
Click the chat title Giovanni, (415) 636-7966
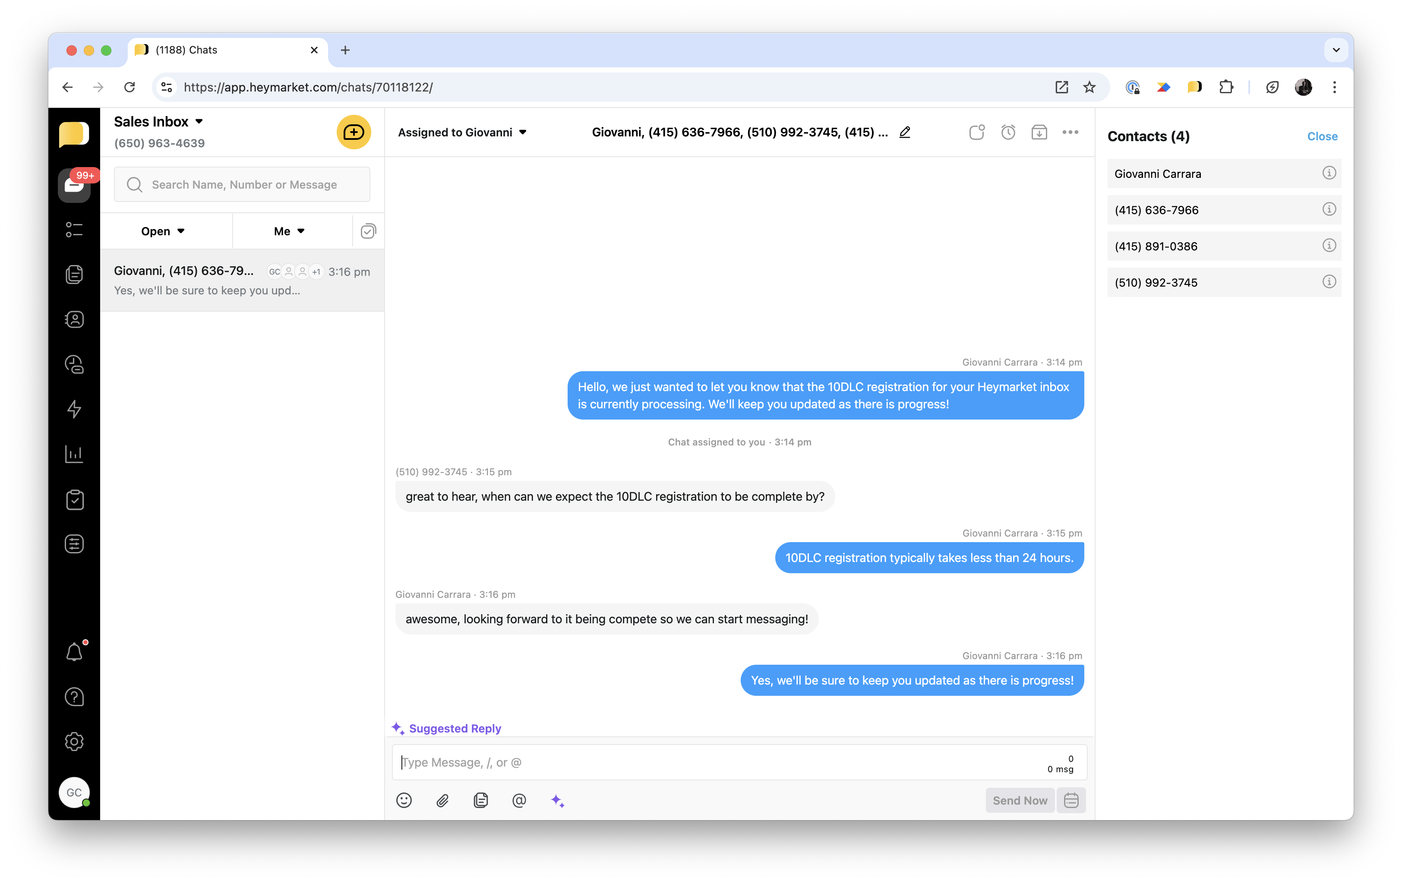tap(739, 132)
